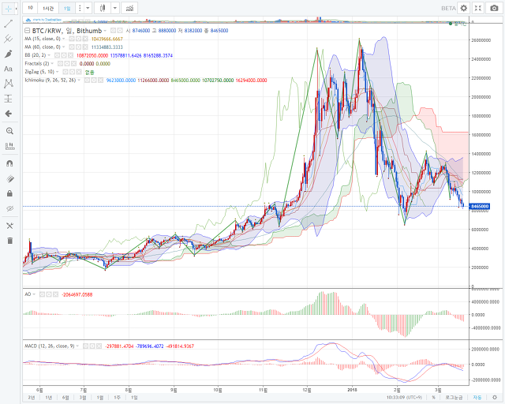
Task: Toggle stay-in-drawing-mode pencil icon
Action: click(9, 178)
